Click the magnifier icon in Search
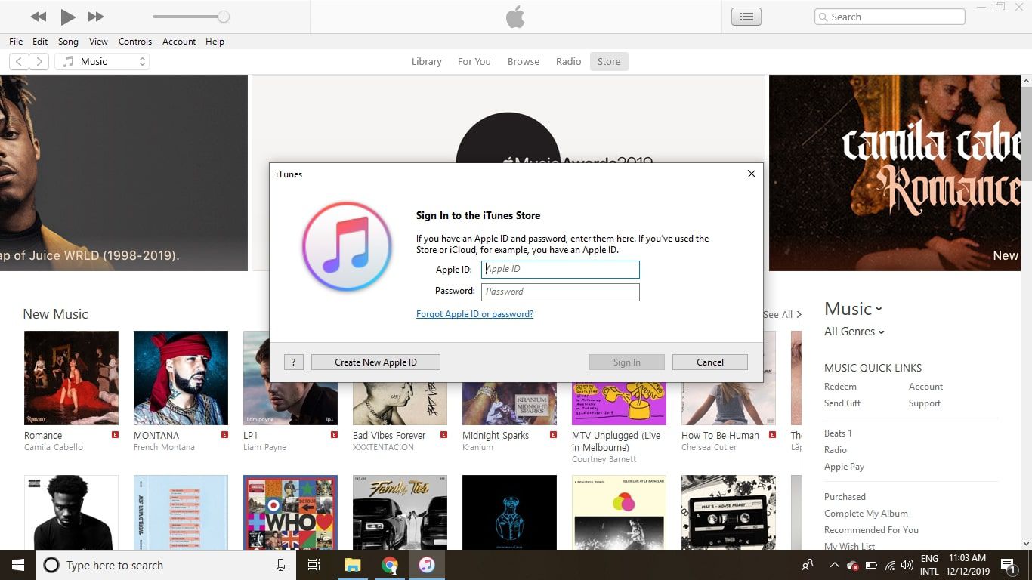This screenshot has width=1032, height=580. coord(823,17)
